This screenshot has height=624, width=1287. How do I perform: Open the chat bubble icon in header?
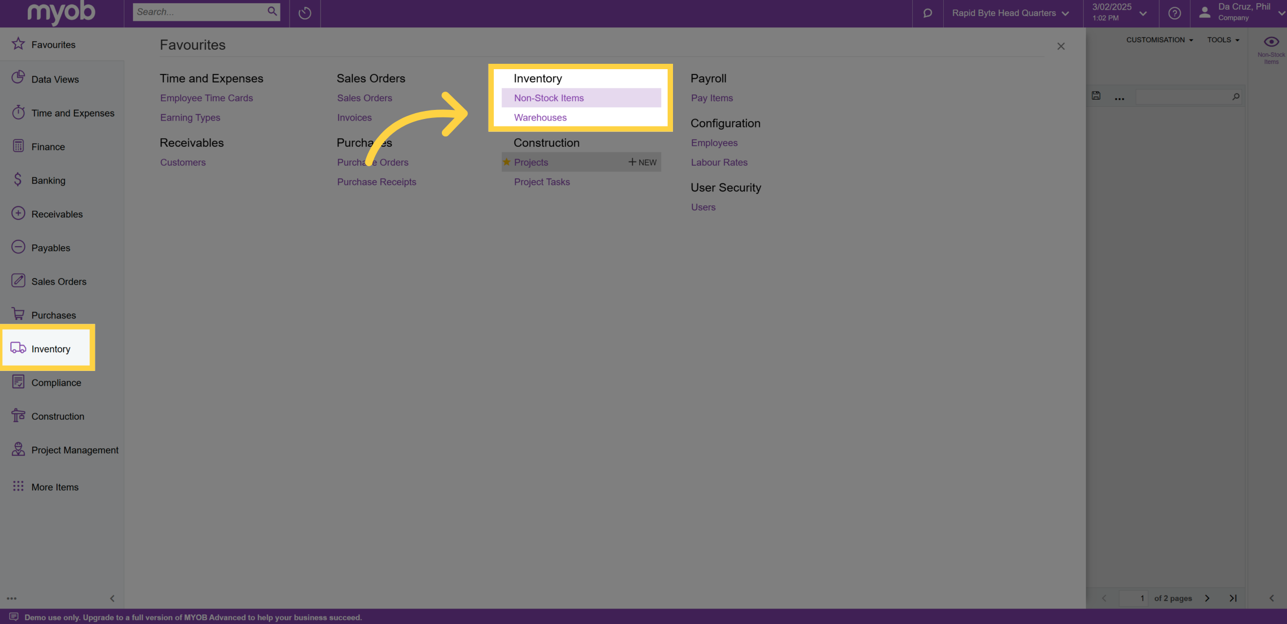tap(927, 13)
